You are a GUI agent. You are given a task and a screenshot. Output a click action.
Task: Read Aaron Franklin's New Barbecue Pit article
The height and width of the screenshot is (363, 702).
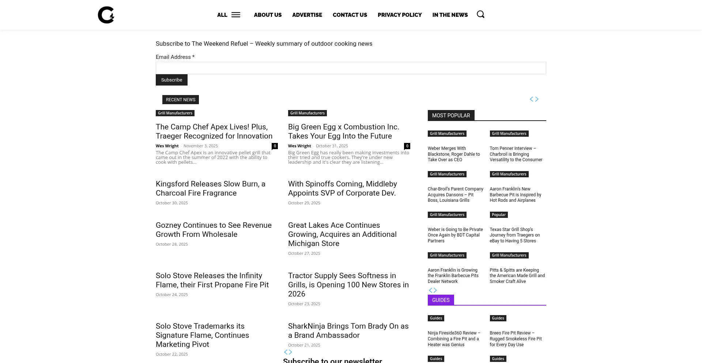coord(516,195)
